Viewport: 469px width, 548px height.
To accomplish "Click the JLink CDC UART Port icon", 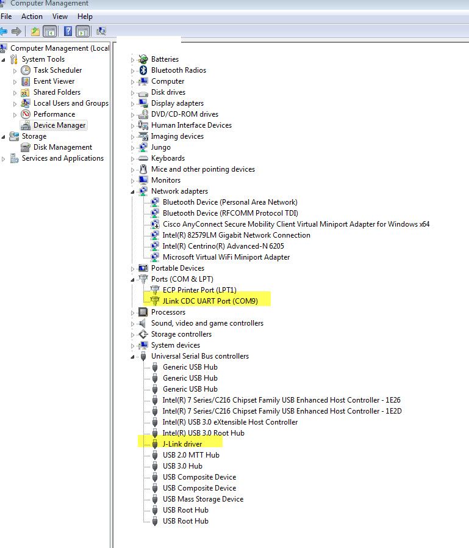I will tap(154, 301).
